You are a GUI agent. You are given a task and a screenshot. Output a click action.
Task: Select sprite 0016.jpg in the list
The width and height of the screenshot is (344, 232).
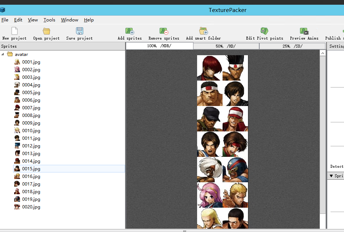(x=69, y=176)
